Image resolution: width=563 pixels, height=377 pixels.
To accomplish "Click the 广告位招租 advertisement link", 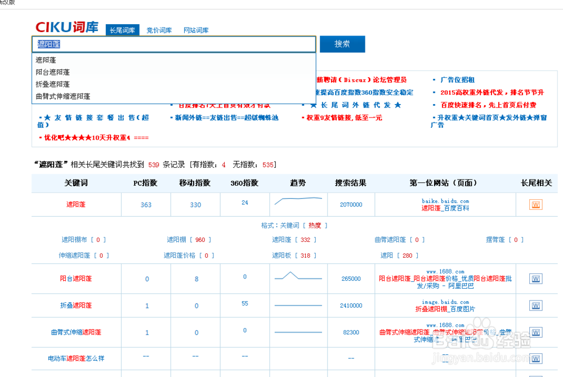I will click(458, 79).
